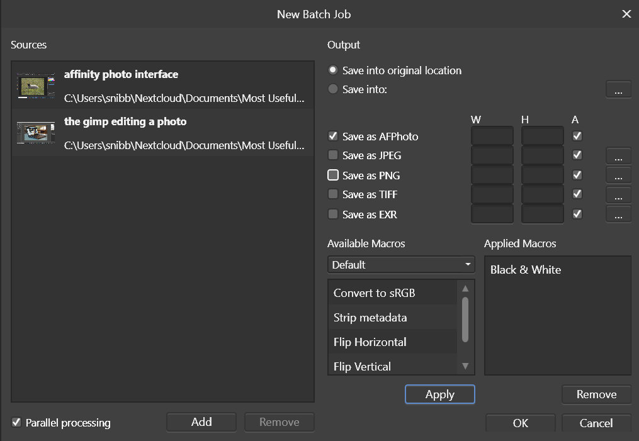Click the macro list scrollbar thumb
The height and width of the screenshot is (441, 639).
coord(465,320)
